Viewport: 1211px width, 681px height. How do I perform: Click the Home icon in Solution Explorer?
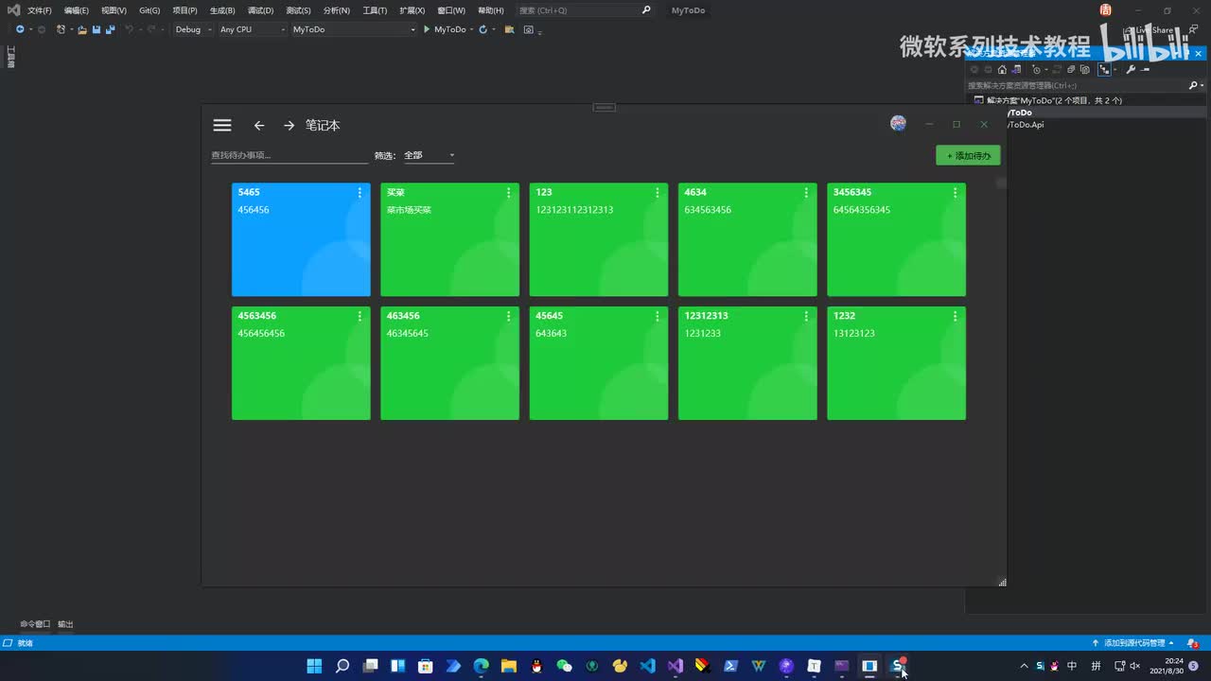point(1002,69)
